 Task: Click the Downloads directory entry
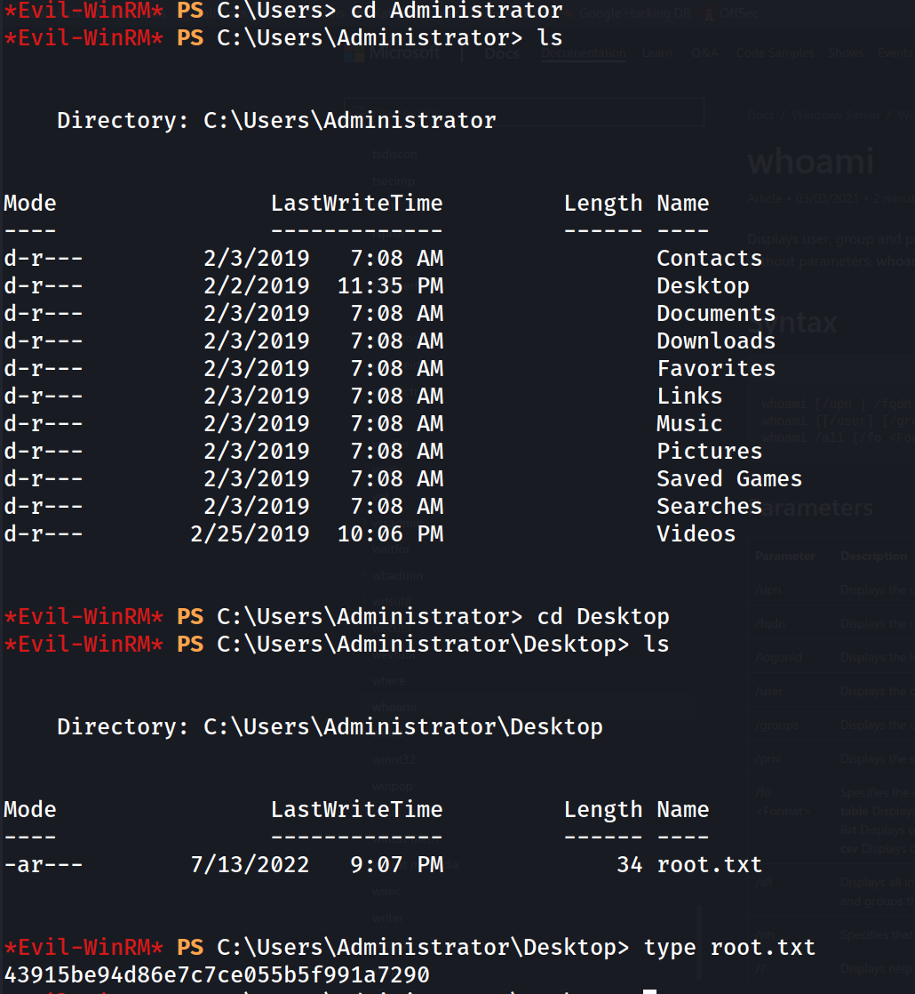(715, 341)
